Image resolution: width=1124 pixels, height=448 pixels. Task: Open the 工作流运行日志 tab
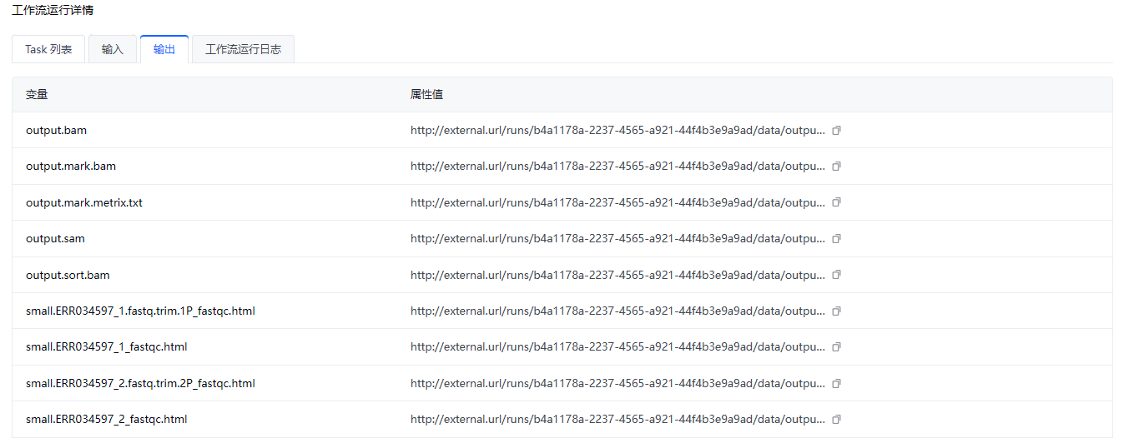click(x=243, y=49)
